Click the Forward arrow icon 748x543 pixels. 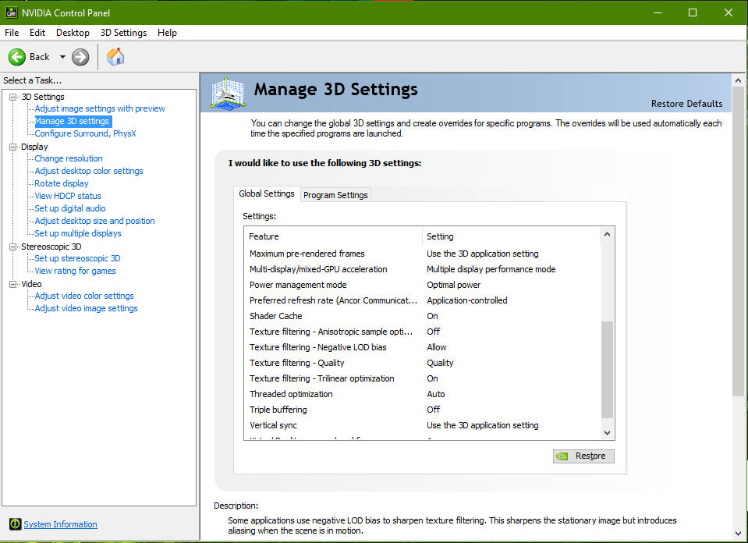click(x=80, y=57)
